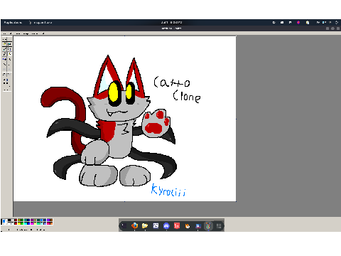Pick the dark red palette swatch
This screenshot has width=341, height=256.
[x=16, y=220]
